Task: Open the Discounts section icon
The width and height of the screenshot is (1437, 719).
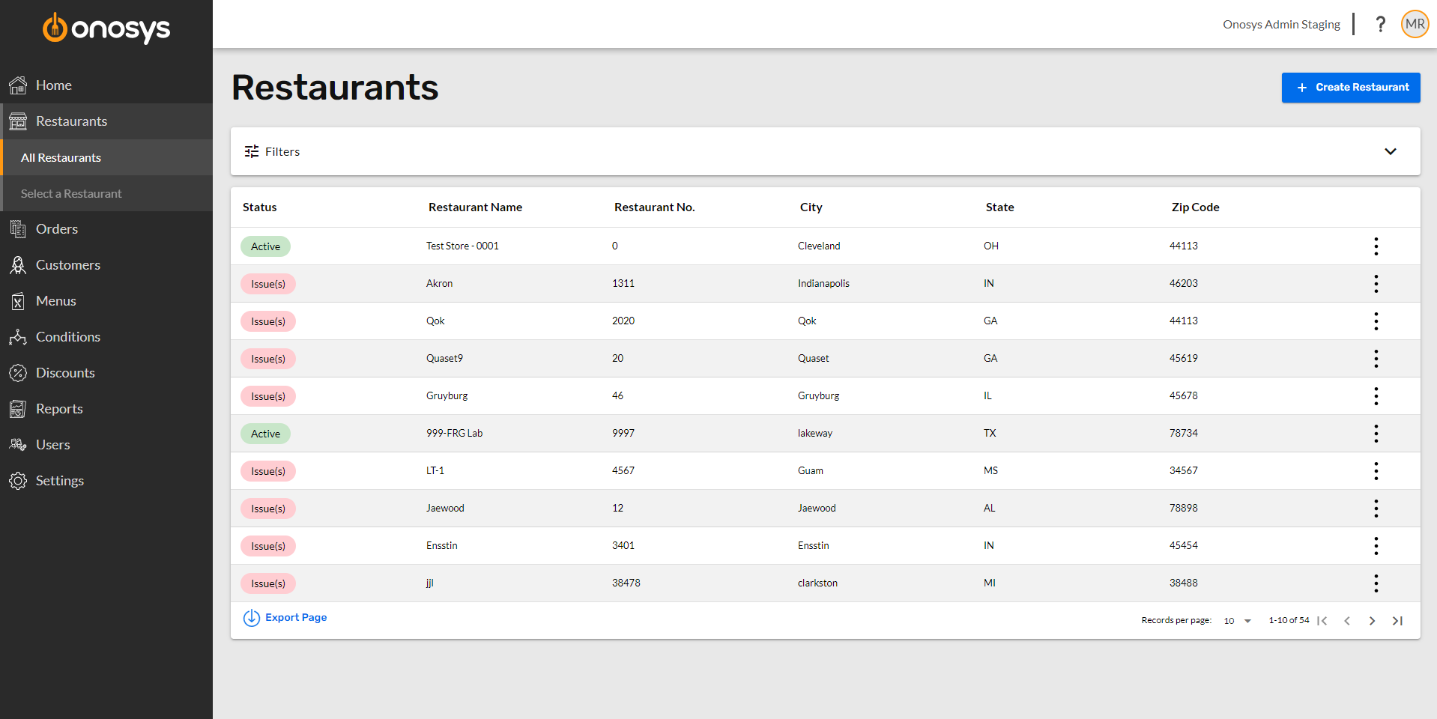Action: (19, 372)
